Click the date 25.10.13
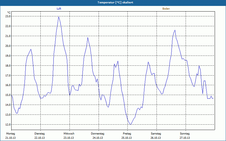This screenshot has height=141, width=226. [x=127, y=138]
